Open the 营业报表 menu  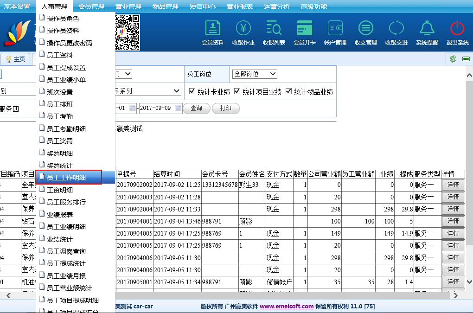[x=240, y=6]
